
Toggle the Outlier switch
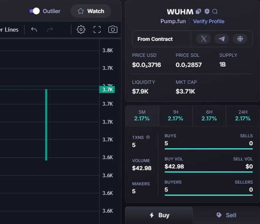(35, 11)
